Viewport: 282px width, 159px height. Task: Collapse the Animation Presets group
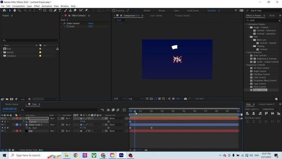(246, 24)
